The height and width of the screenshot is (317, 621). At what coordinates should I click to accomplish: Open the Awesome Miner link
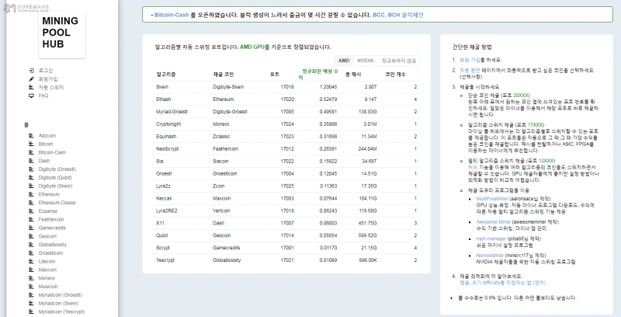click(x=494, y=222)
